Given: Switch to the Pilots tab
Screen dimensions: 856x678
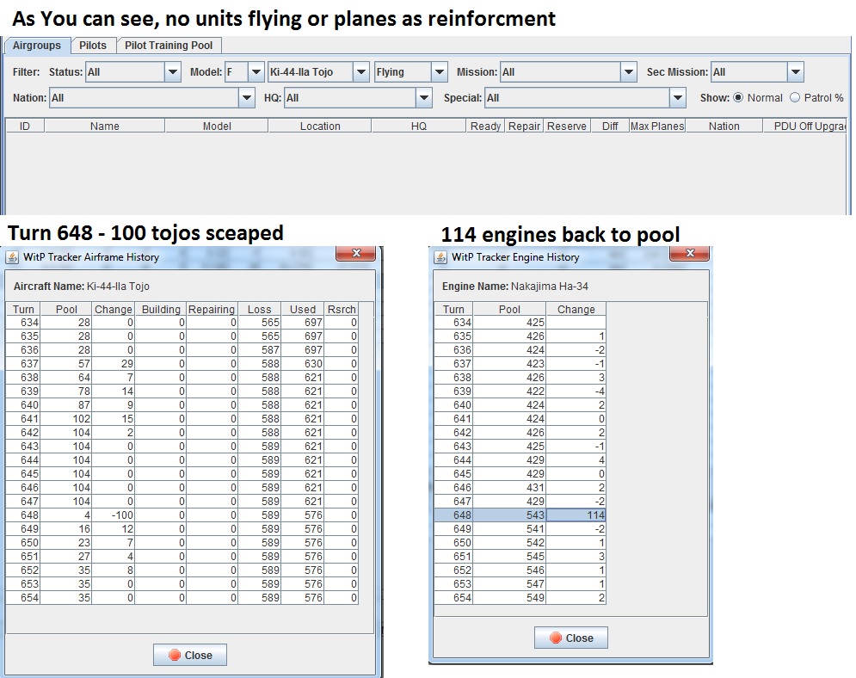Looking at the screenshot, I should tap(93, 46).
